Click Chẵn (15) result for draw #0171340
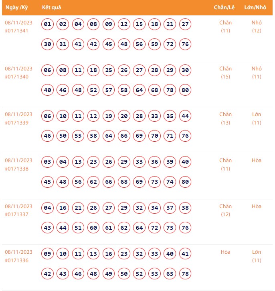The width and height of the screenshot is (275, 291). (x=225, y=72)
